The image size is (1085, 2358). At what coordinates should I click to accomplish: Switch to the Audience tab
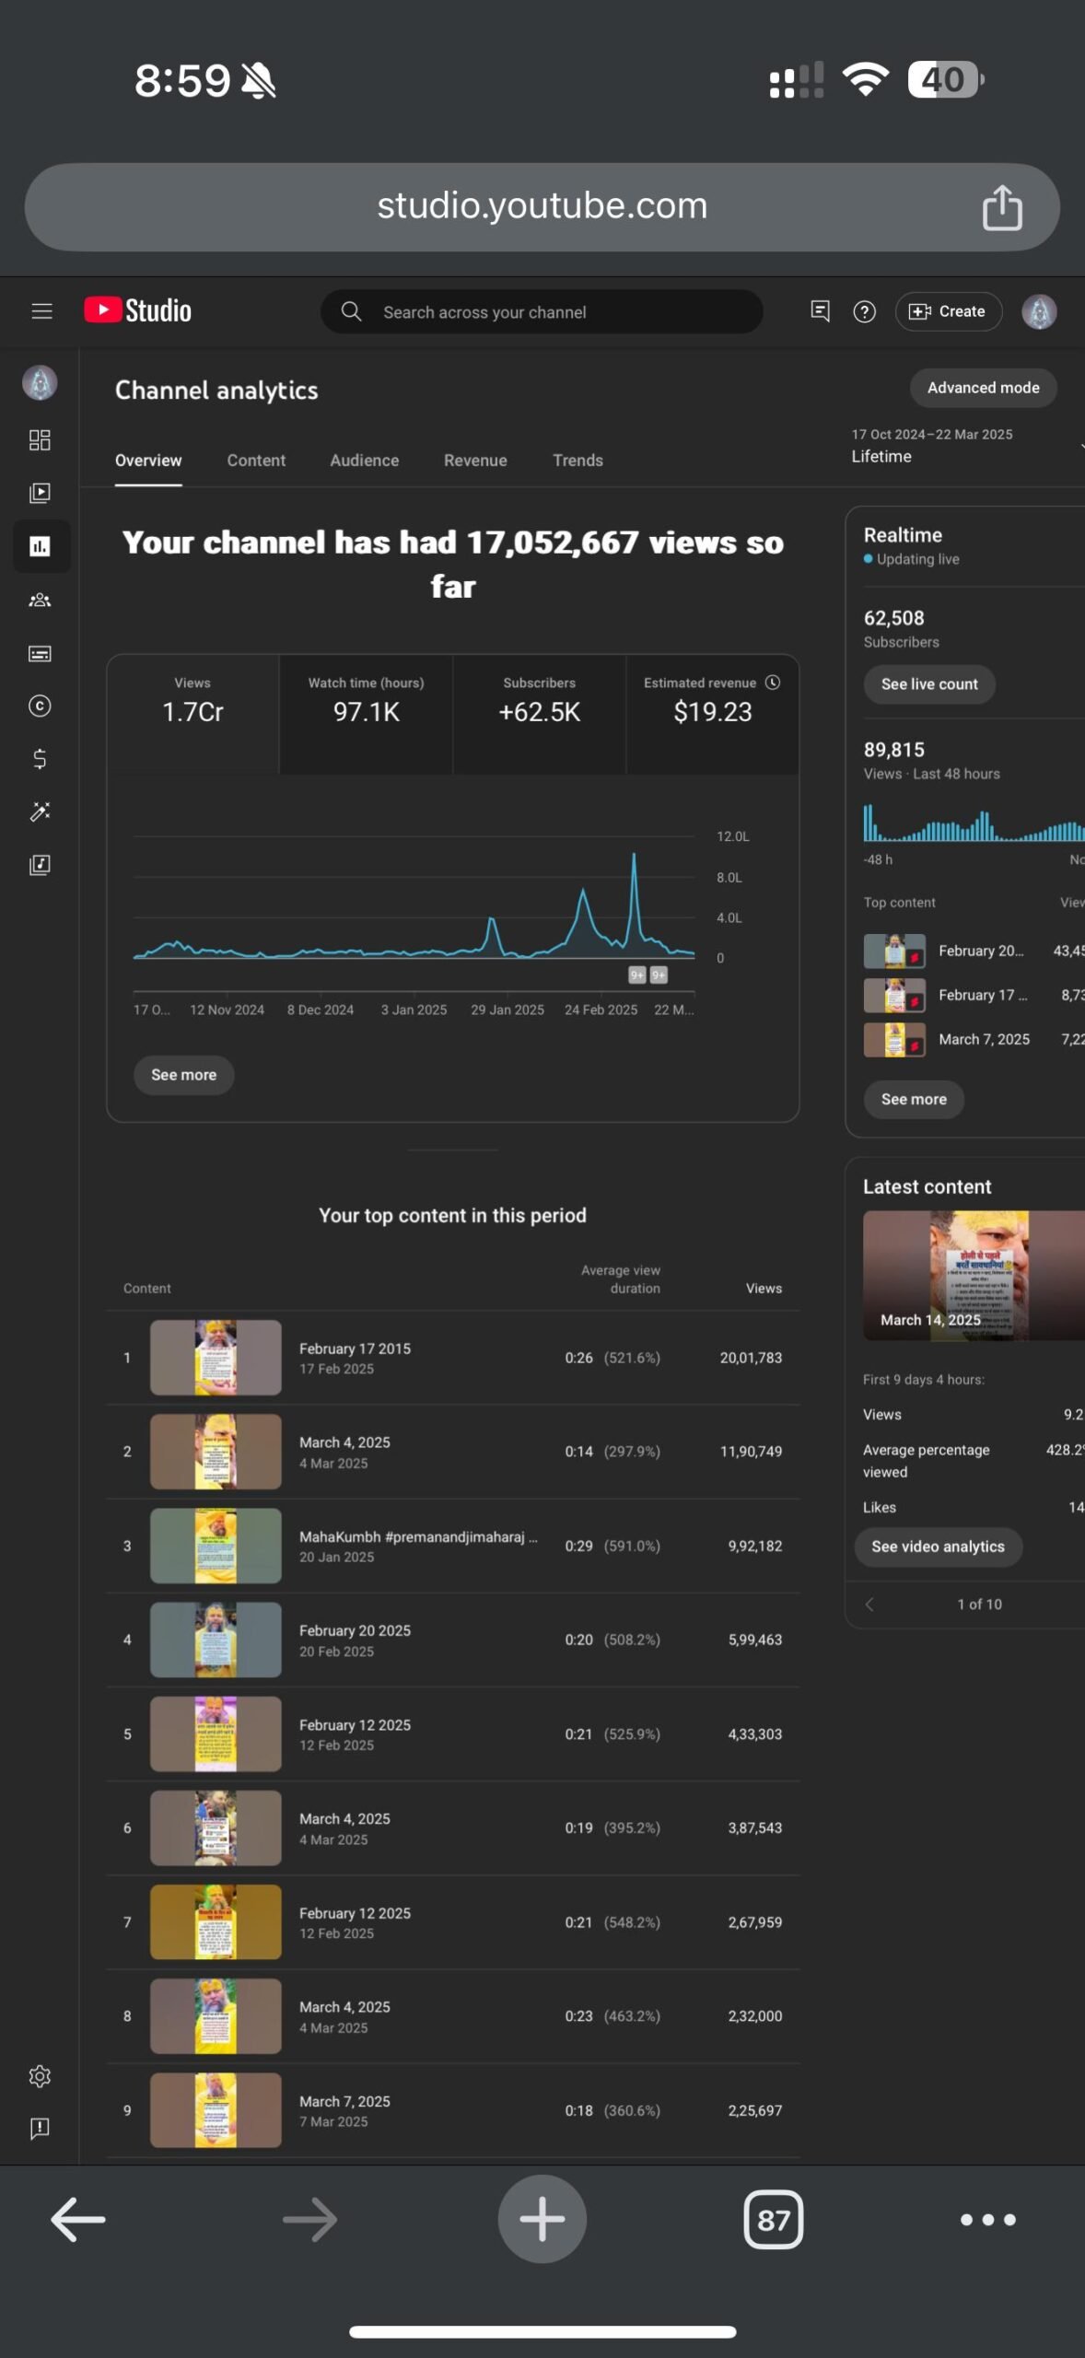[364, 460]
